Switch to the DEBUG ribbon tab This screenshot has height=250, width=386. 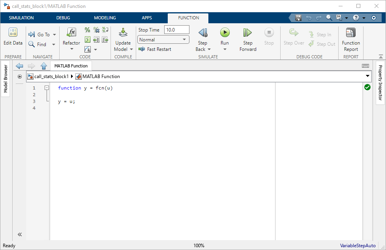pos(63,18)
